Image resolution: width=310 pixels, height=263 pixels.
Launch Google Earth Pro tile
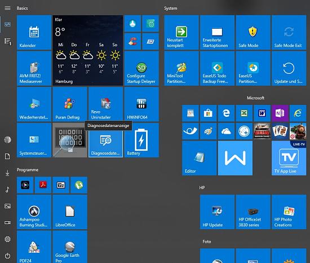click(x=70, y=247)
